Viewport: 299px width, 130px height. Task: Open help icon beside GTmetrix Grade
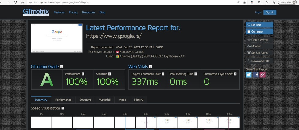(x=62, y=67)
